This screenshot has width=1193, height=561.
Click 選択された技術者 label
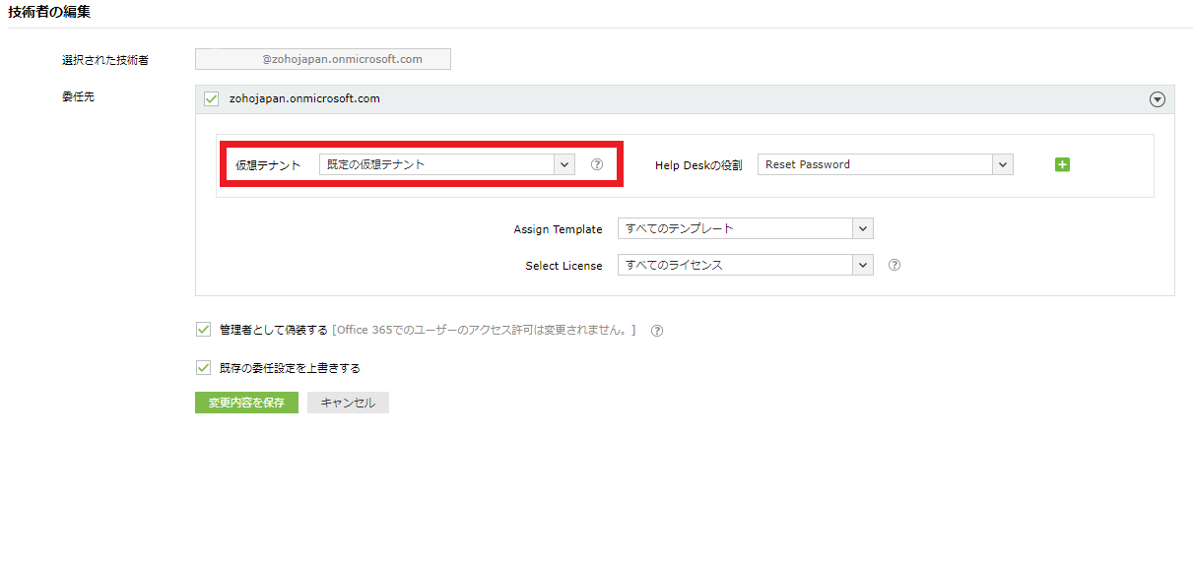[105, 60]
